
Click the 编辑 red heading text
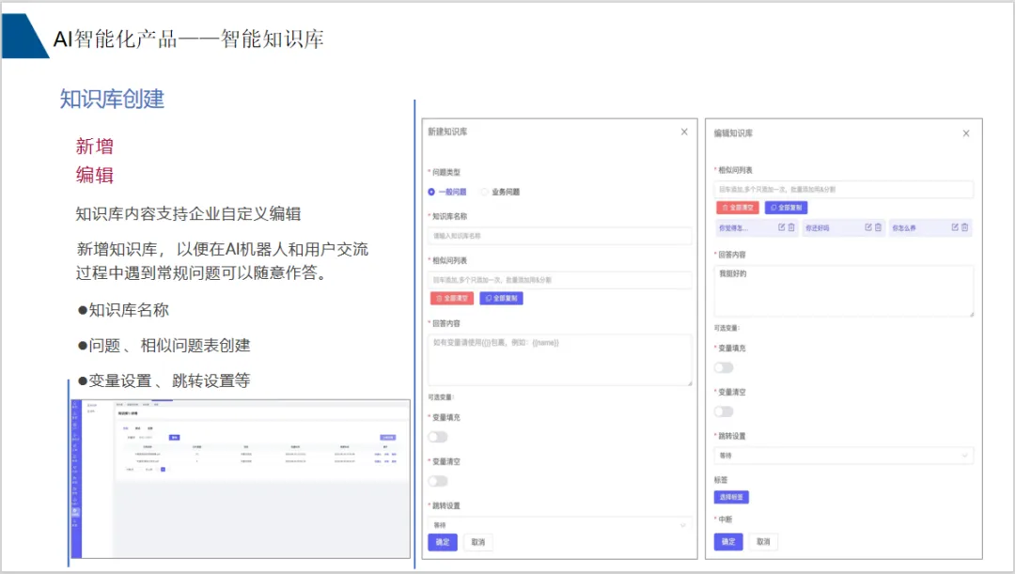tap(95, 175)
